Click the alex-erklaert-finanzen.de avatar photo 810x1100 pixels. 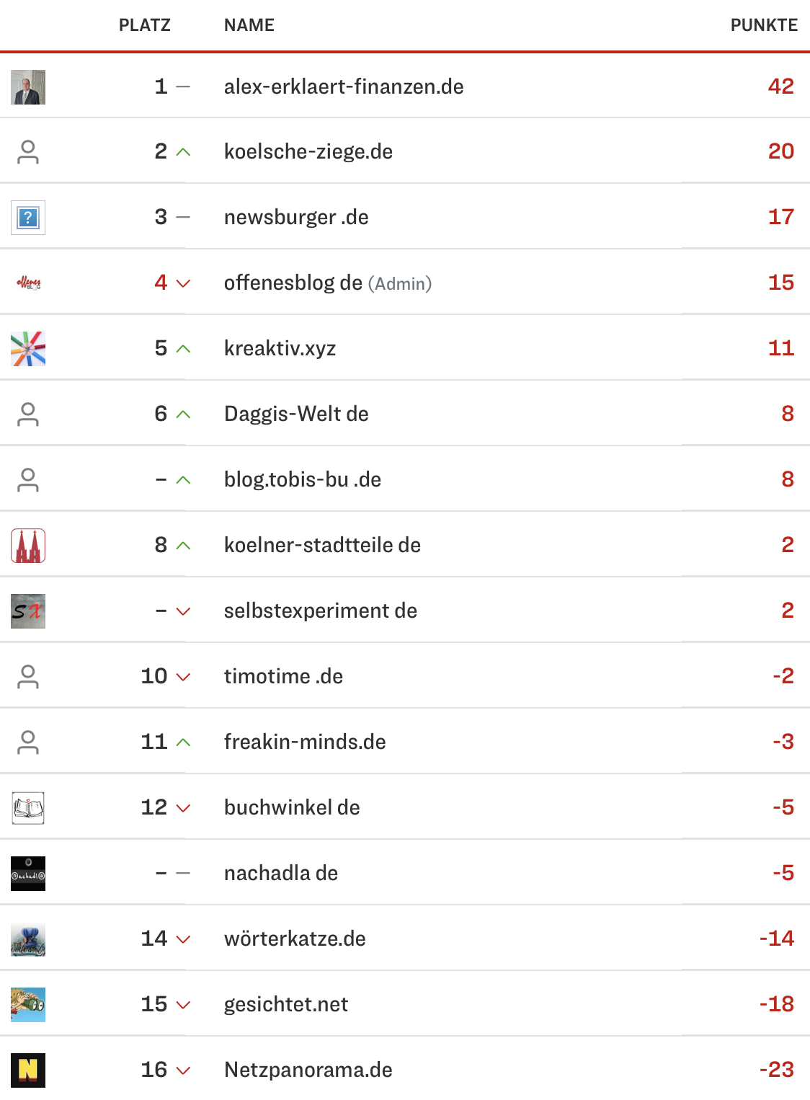coord(28,87)
